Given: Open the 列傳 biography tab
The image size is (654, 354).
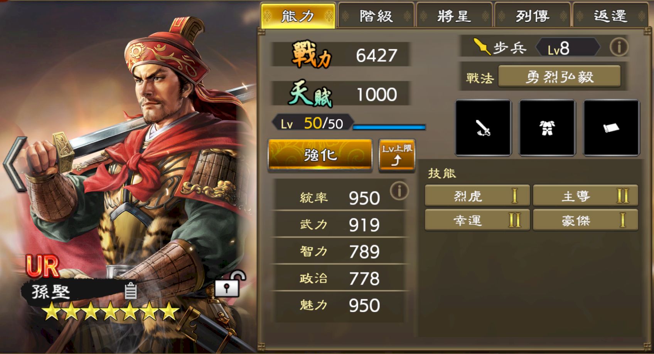Looking at the screenshot, I should (532, 16).
